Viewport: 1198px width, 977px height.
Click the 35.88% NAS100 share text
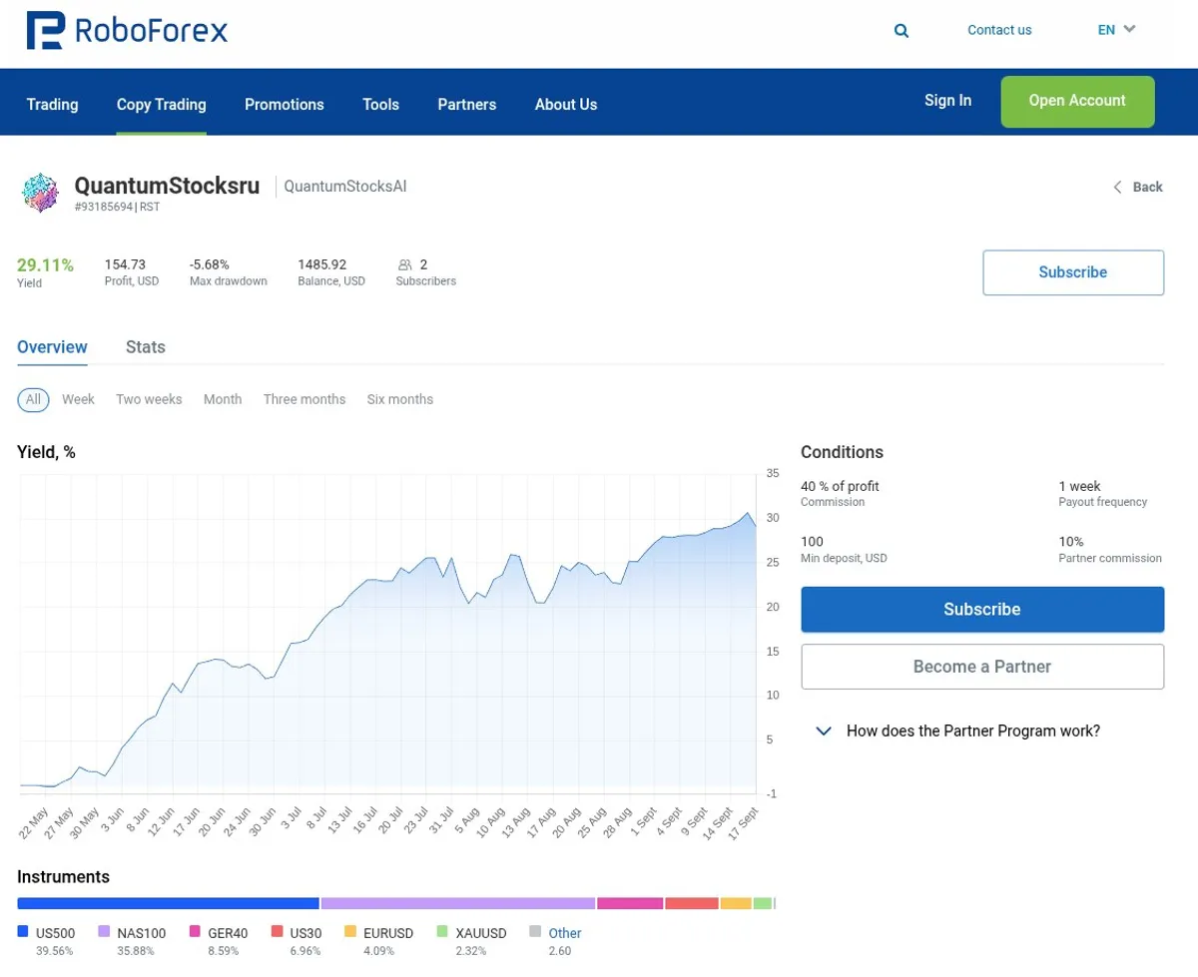[136, 951]
